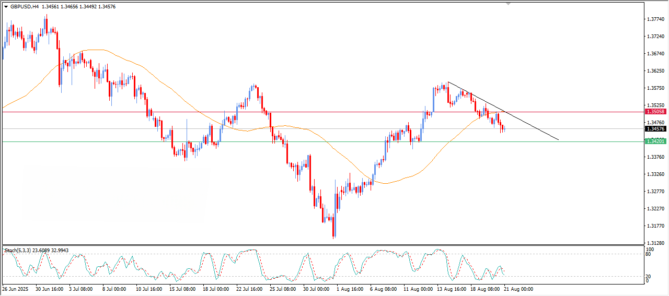669x296 pixels.
Task: Click the 1.36250 price axis value
Action: pyautogui.click(x=655, y=71)
